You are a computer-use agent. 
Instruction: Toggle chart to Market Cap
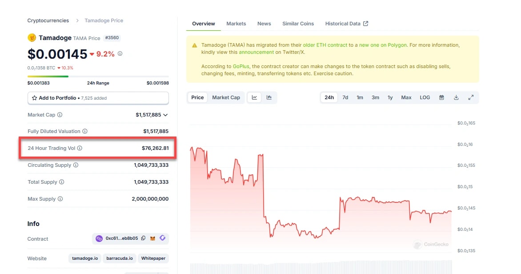pyautogui.click(x=226, y=97)
